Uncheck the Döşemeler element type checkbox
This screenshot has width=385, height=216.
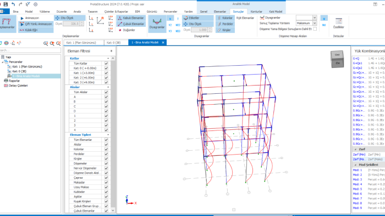point(106,163)
